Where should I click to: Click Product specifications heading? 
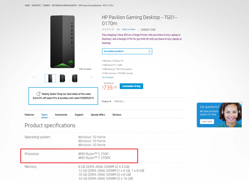[50, 125]
